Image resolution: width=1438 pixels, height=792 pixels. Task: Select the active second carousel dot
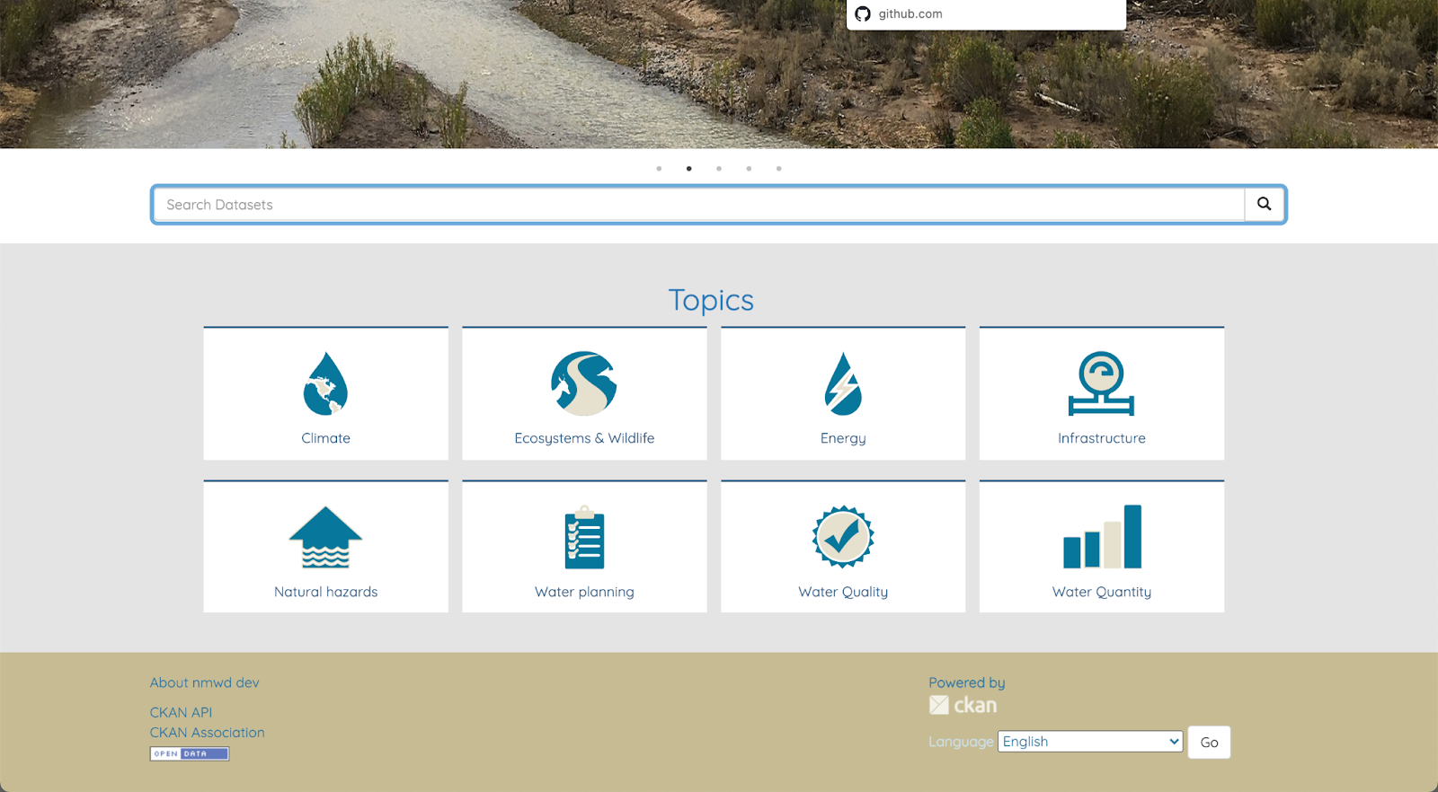[688, 169]
